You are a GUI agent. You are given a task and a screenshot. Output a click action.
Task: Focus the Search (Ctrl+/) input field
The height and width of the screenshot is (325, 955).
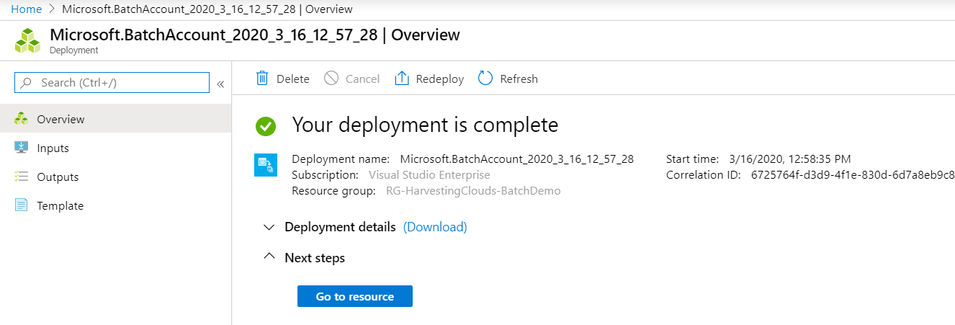(112, 83)
